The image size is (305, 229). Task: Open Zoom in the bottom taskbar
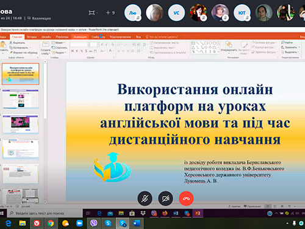(x=79, y=224)
